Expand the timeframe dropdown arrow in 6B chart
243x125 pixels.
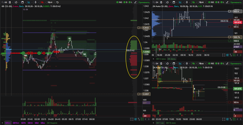[19, 2]
